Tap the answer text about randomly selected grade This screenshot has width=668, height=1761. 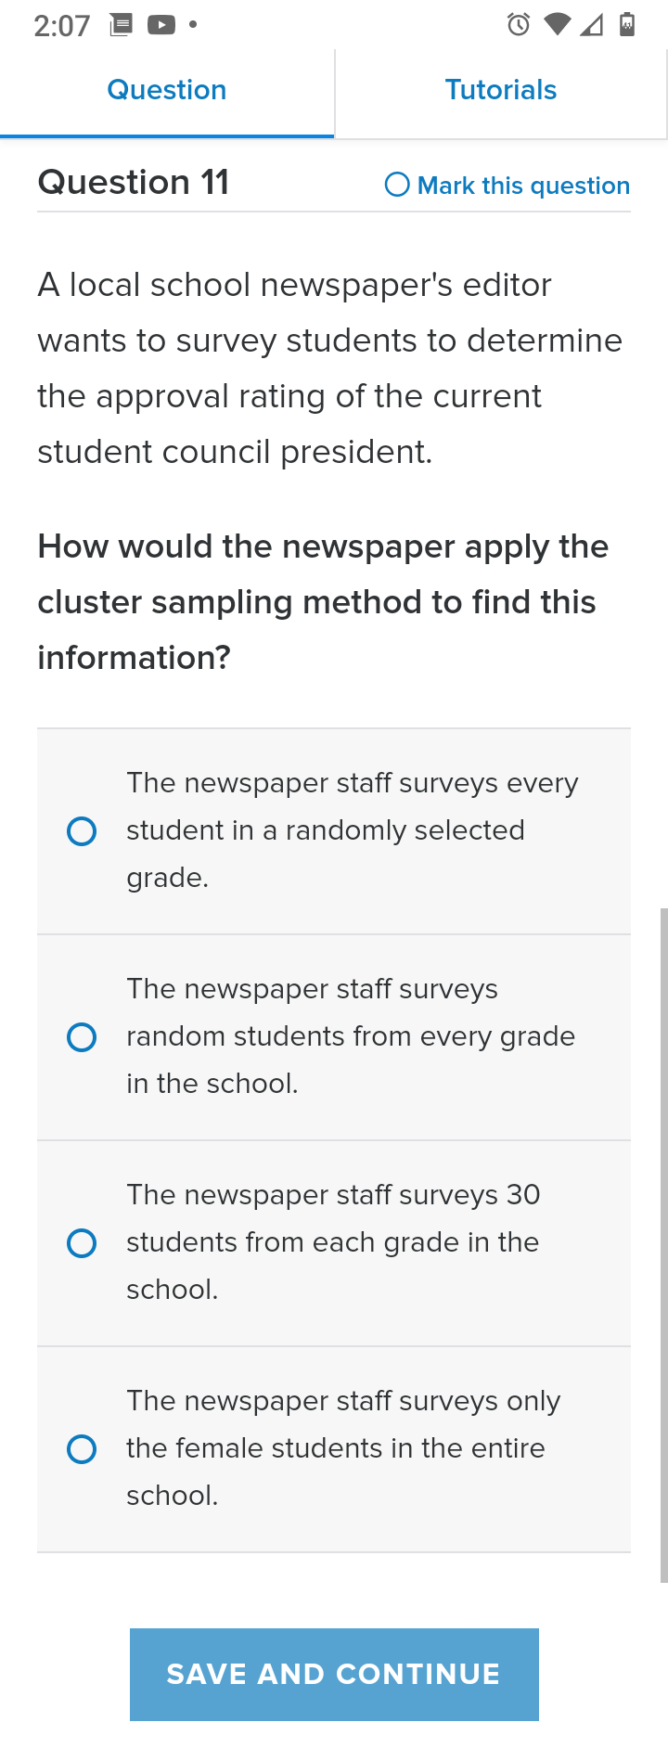click(353, 830)
